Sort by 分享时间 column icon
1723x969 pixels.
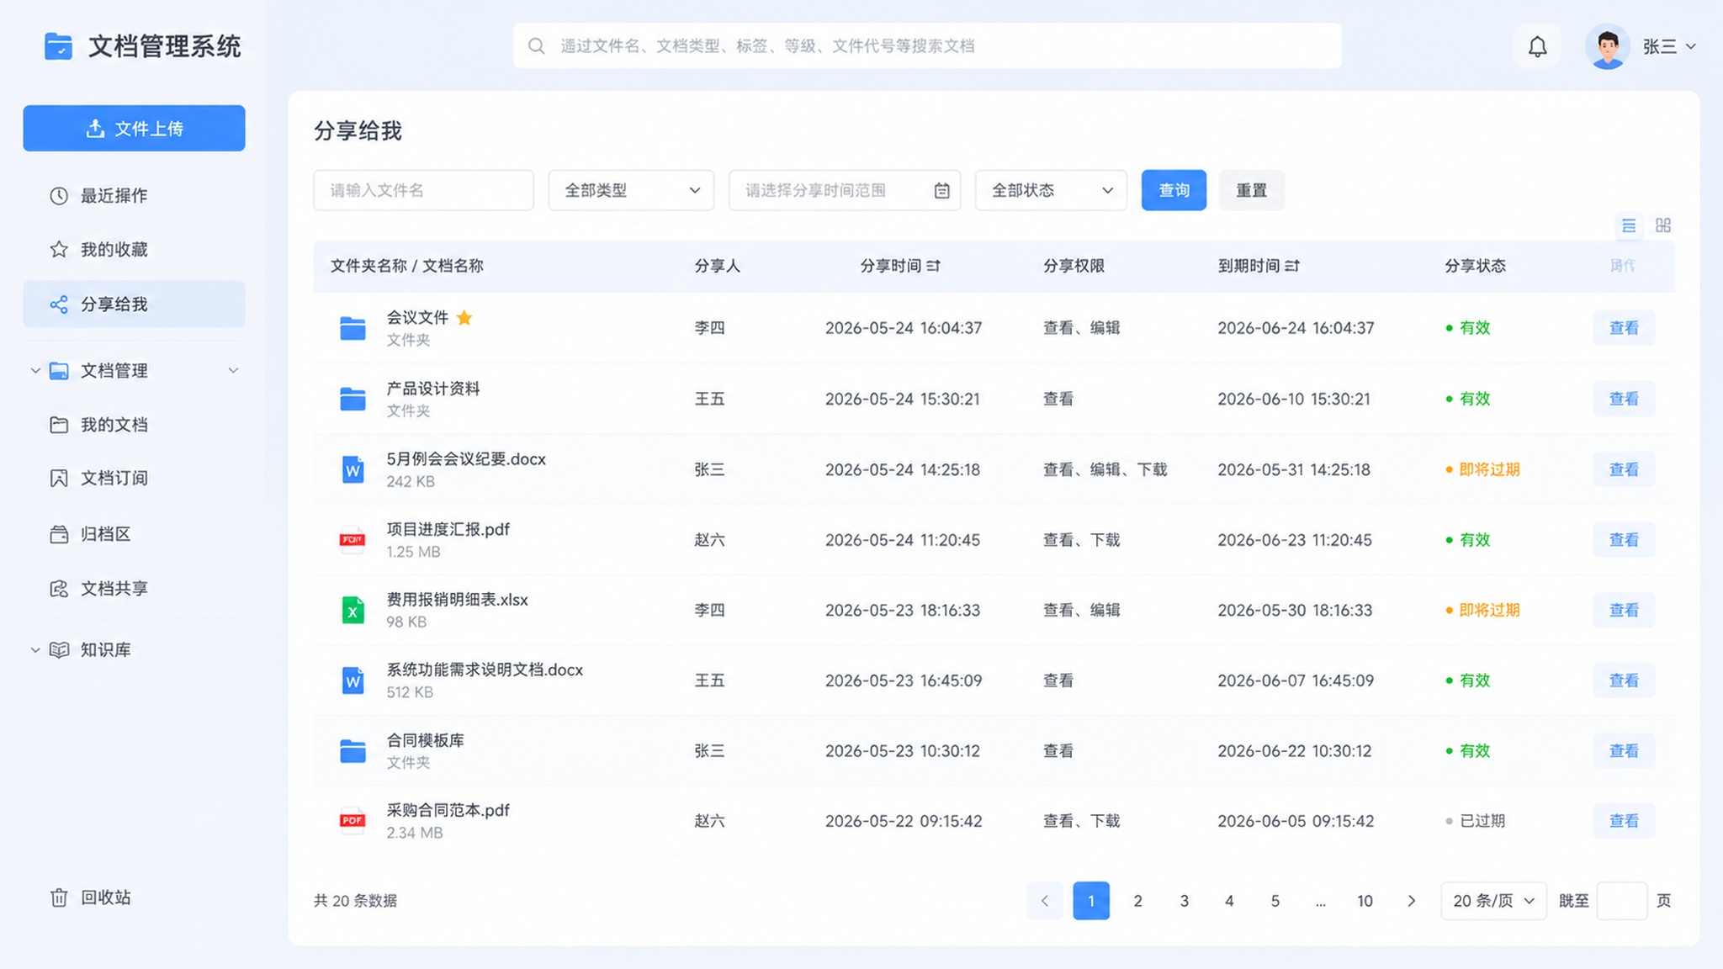[x=934, y=266]
